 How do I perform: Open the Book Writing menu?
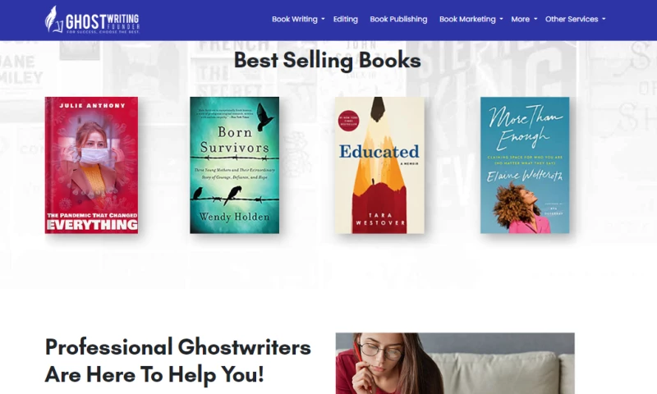295,19
